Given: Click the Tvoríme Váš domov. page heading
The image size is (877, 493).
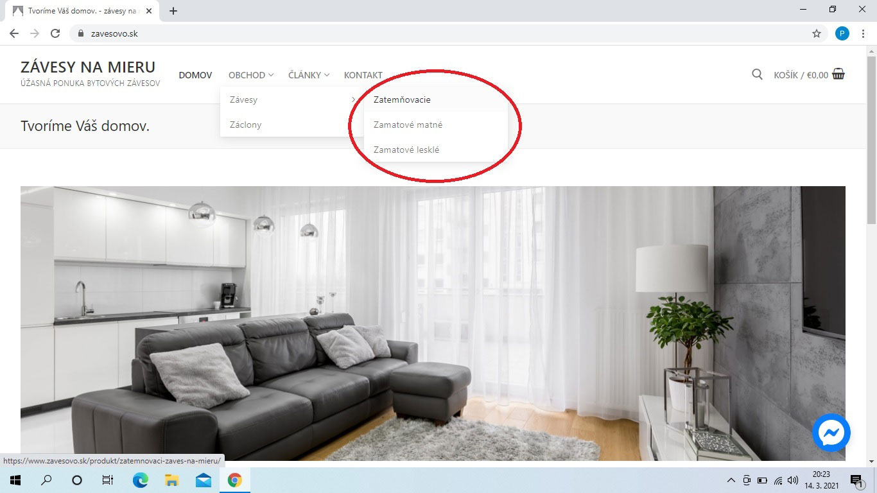Looking at the screenshot, I should (85, 126).
